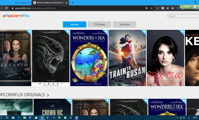Screen dimensions: 199x120
Task: Open a new browser tab
Action: pos(72,3)
